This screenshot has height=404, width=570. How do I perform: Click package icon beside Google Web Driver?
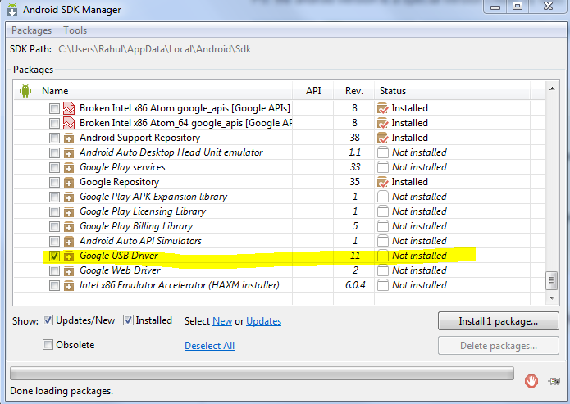click(x=69, y=270)
